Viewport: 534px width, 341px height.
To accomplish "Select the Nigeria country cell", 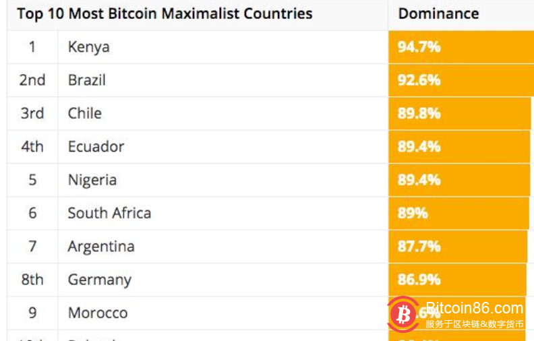I will click(x=92, y=180).
